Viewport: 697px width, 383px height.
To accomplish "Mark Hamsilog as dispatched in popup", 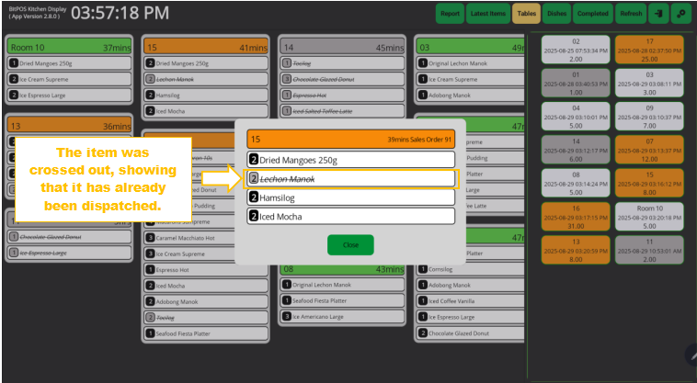I will pos(352,197).
